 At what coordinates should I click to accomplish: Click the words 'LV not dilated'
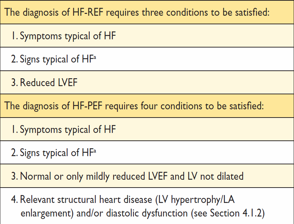tap(216, 176)
